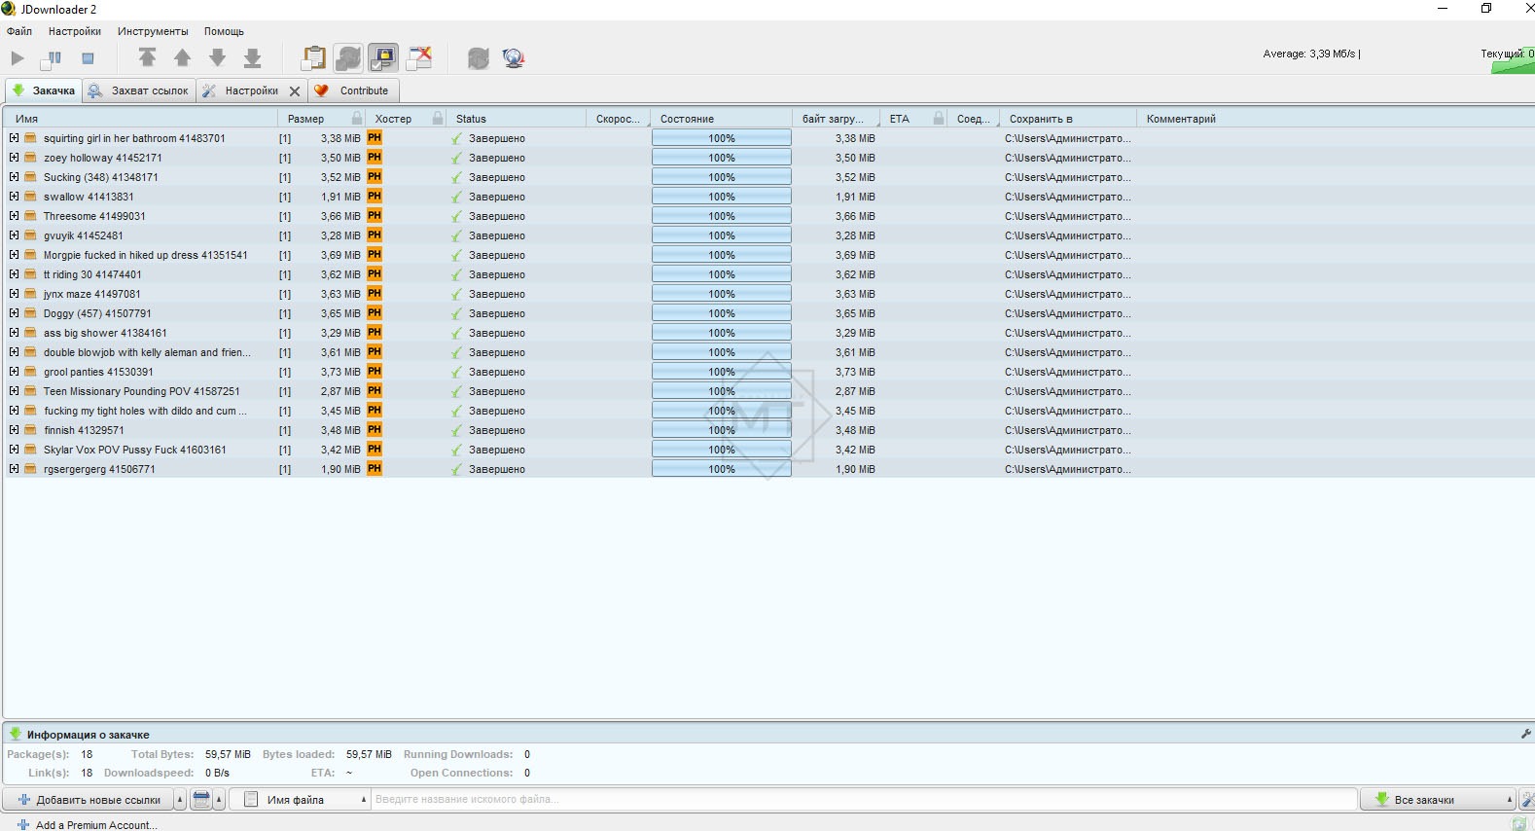Sort by the Status column header
The image size is (1535, 831).
(x=517, y=119)
